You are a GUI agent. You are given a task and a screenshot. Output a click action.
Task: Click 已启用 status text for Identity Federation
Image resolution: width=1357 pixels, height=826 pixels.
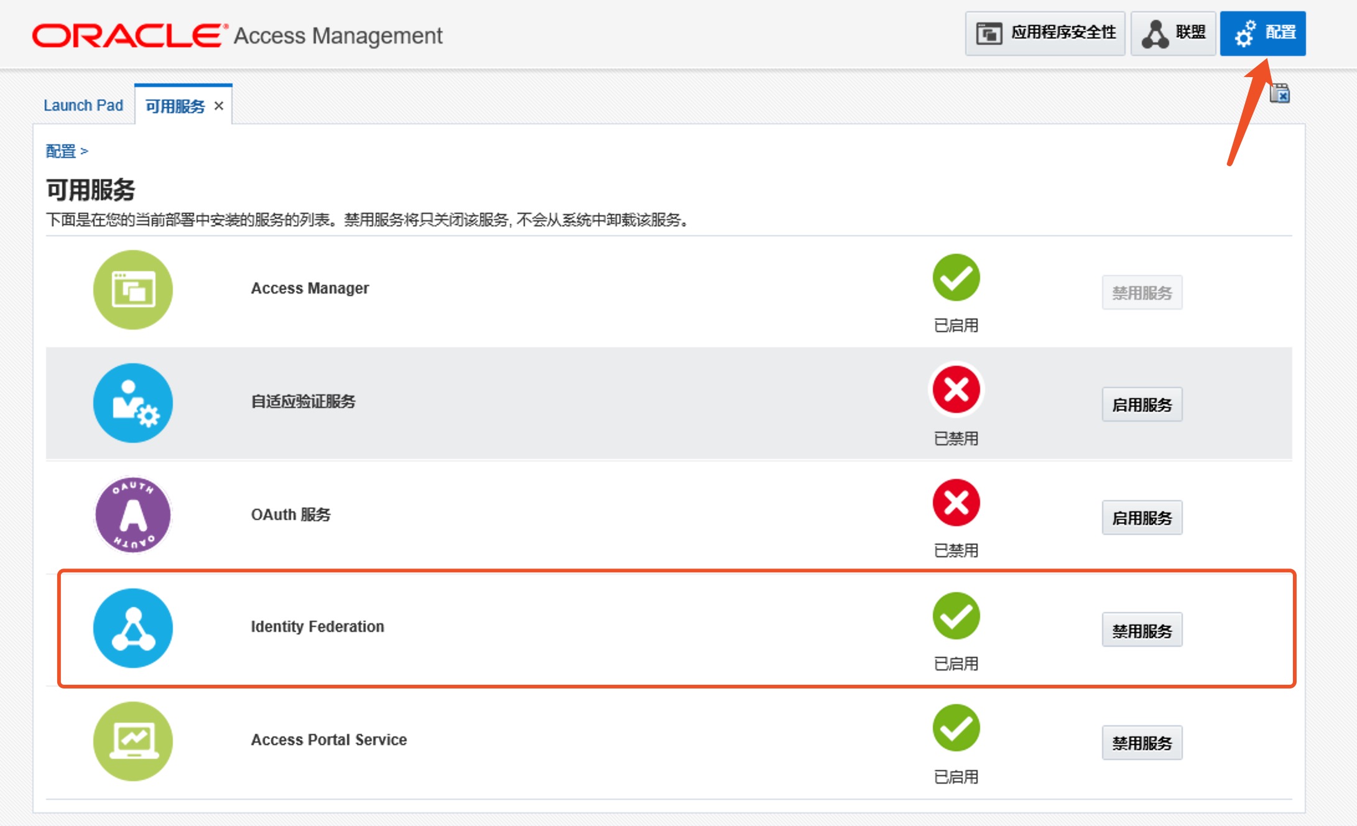(956, 664)
